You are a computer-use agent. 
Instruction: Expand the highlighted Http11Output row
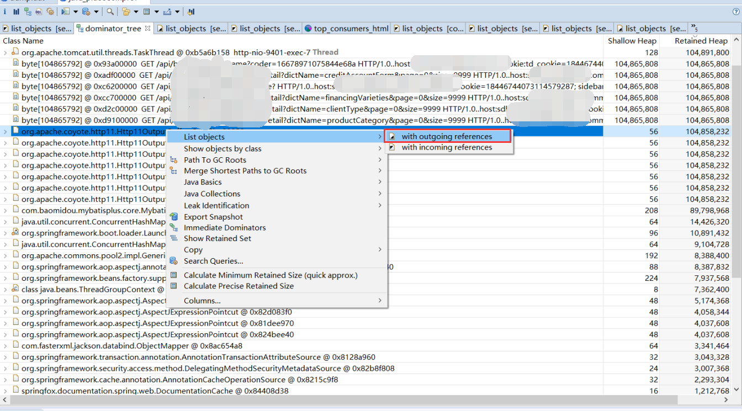6,131
